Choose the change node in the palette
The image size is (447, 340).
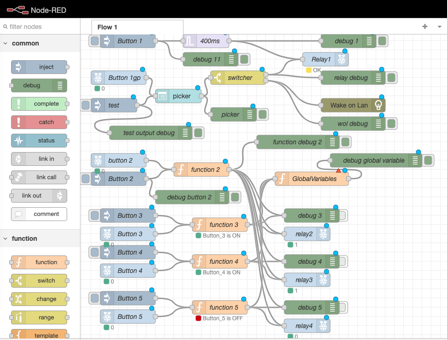[39, 299]
